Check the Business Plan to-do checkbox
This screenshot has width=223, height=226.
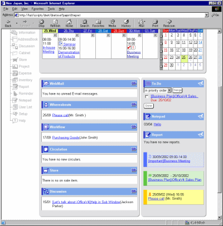tap(147, 96)
